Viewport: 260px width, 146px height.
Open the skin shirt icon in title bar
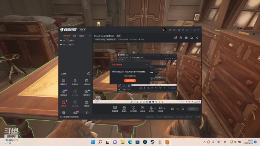click(x=183, y=30)
